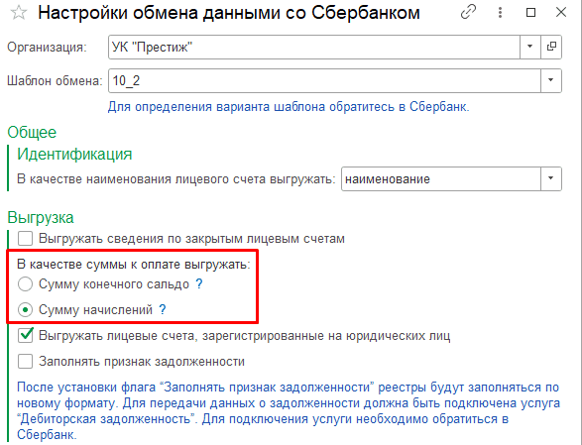The height and width of the screenshot is (445, 582).
Task: Click the Общее section header
Action: point(32,133)
